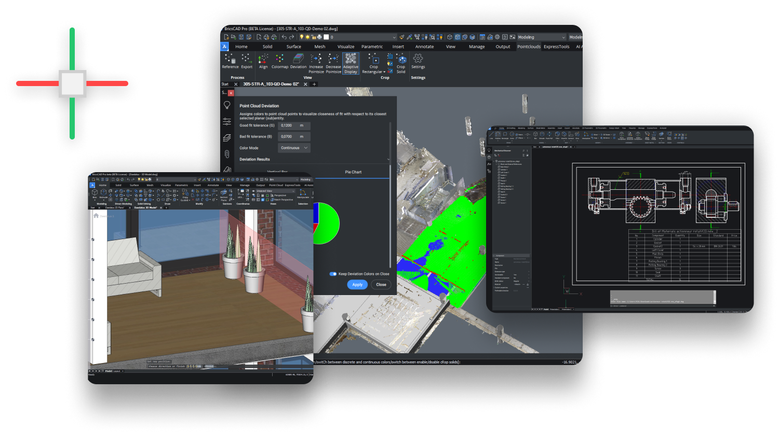
Task: Open point cloud Settings gear in ribbon
Action: (x=418, y=61)
